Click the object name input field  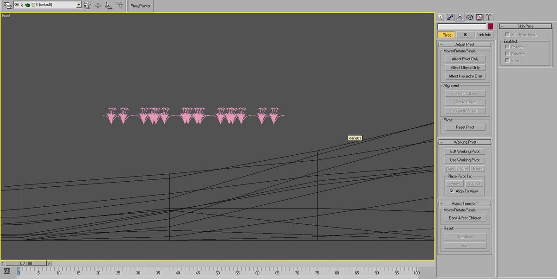462,26
